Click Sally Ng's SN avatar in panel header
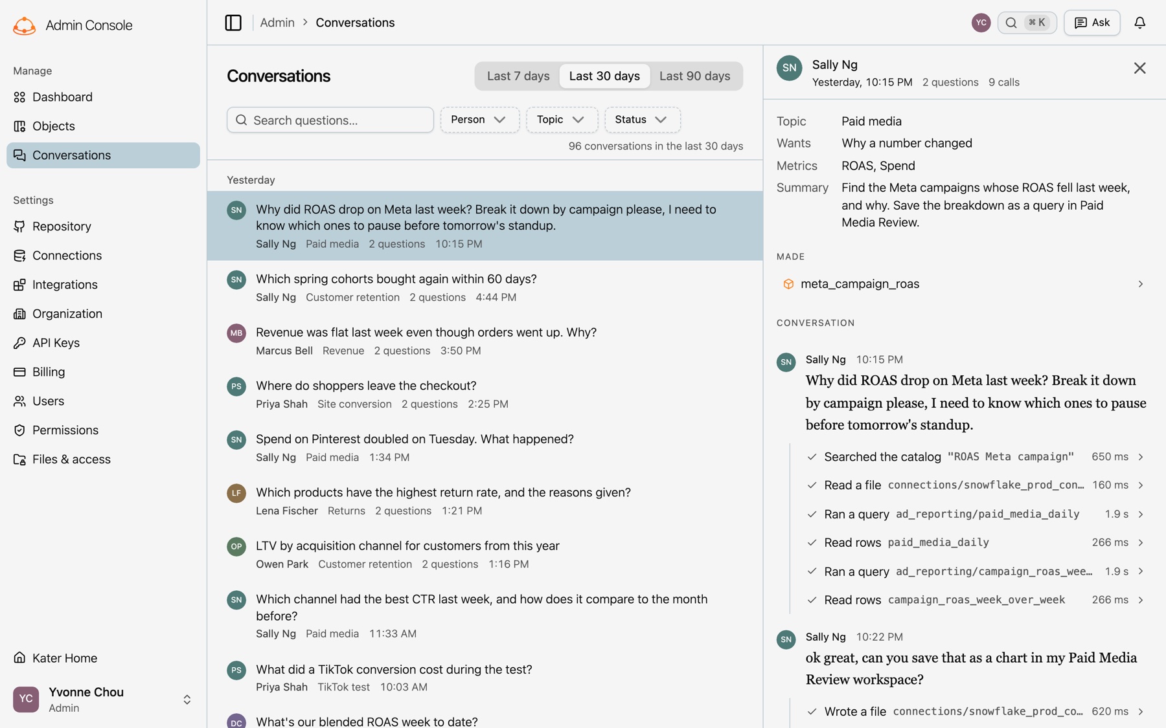 [789, 68]
